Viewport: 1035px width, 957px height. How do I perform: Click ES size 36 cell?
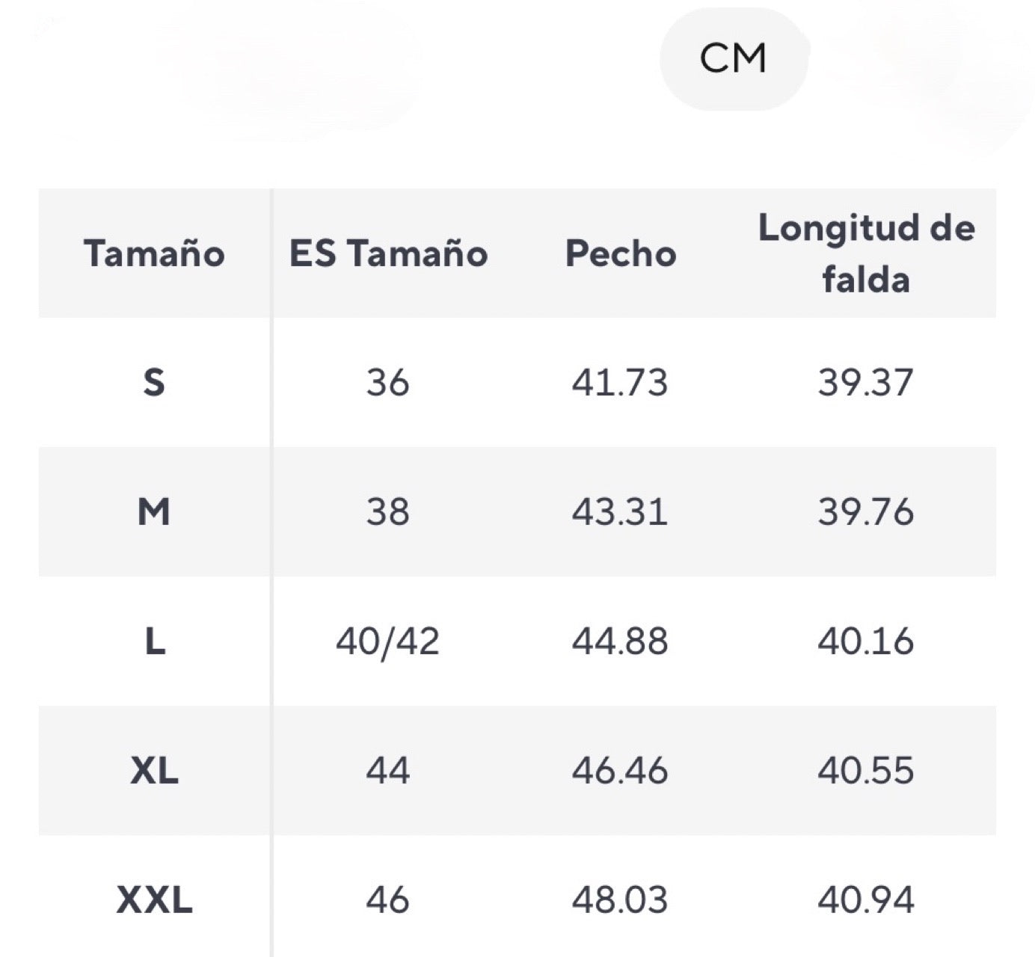387,383
